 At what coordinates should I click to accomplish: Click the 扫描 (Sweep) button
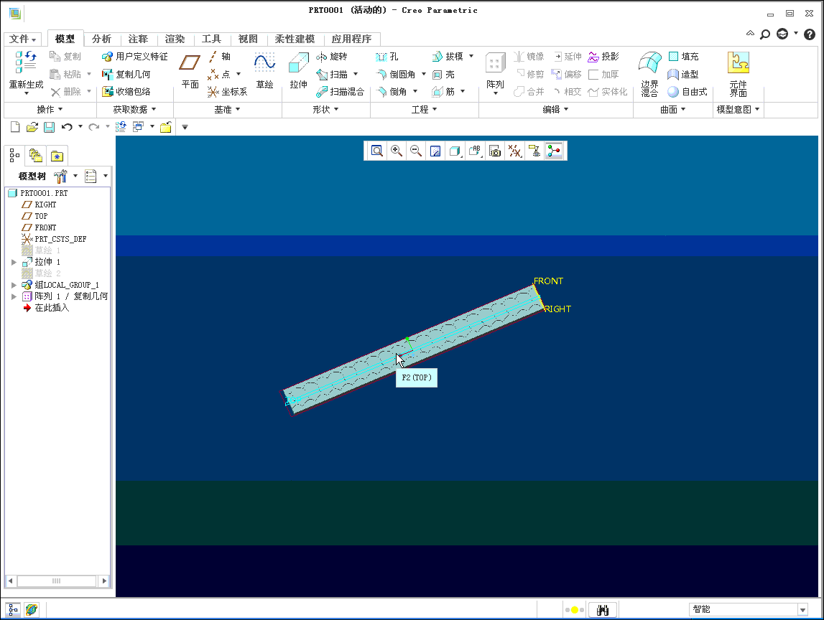click(x=332, y=75)
